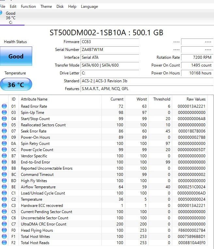Click the Power On Hours value 10168 hours
The width and height of the screenshot is (214, 249).
197,73
